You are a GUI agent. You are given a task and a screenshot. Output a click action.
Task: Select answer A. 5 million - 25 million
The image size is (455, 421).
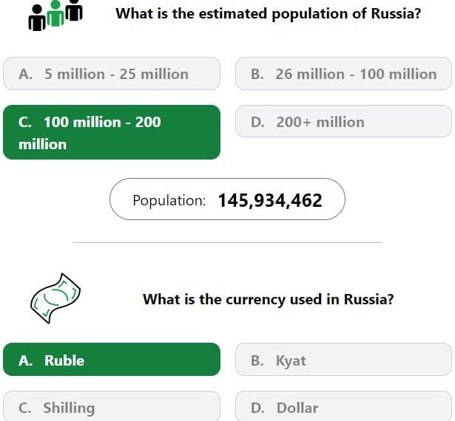pos(112,74)
